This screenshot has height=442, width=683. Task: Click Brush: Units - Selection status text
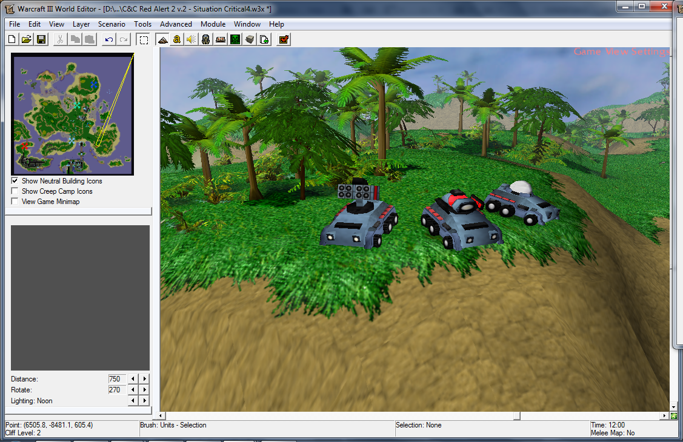click(173, 425)
